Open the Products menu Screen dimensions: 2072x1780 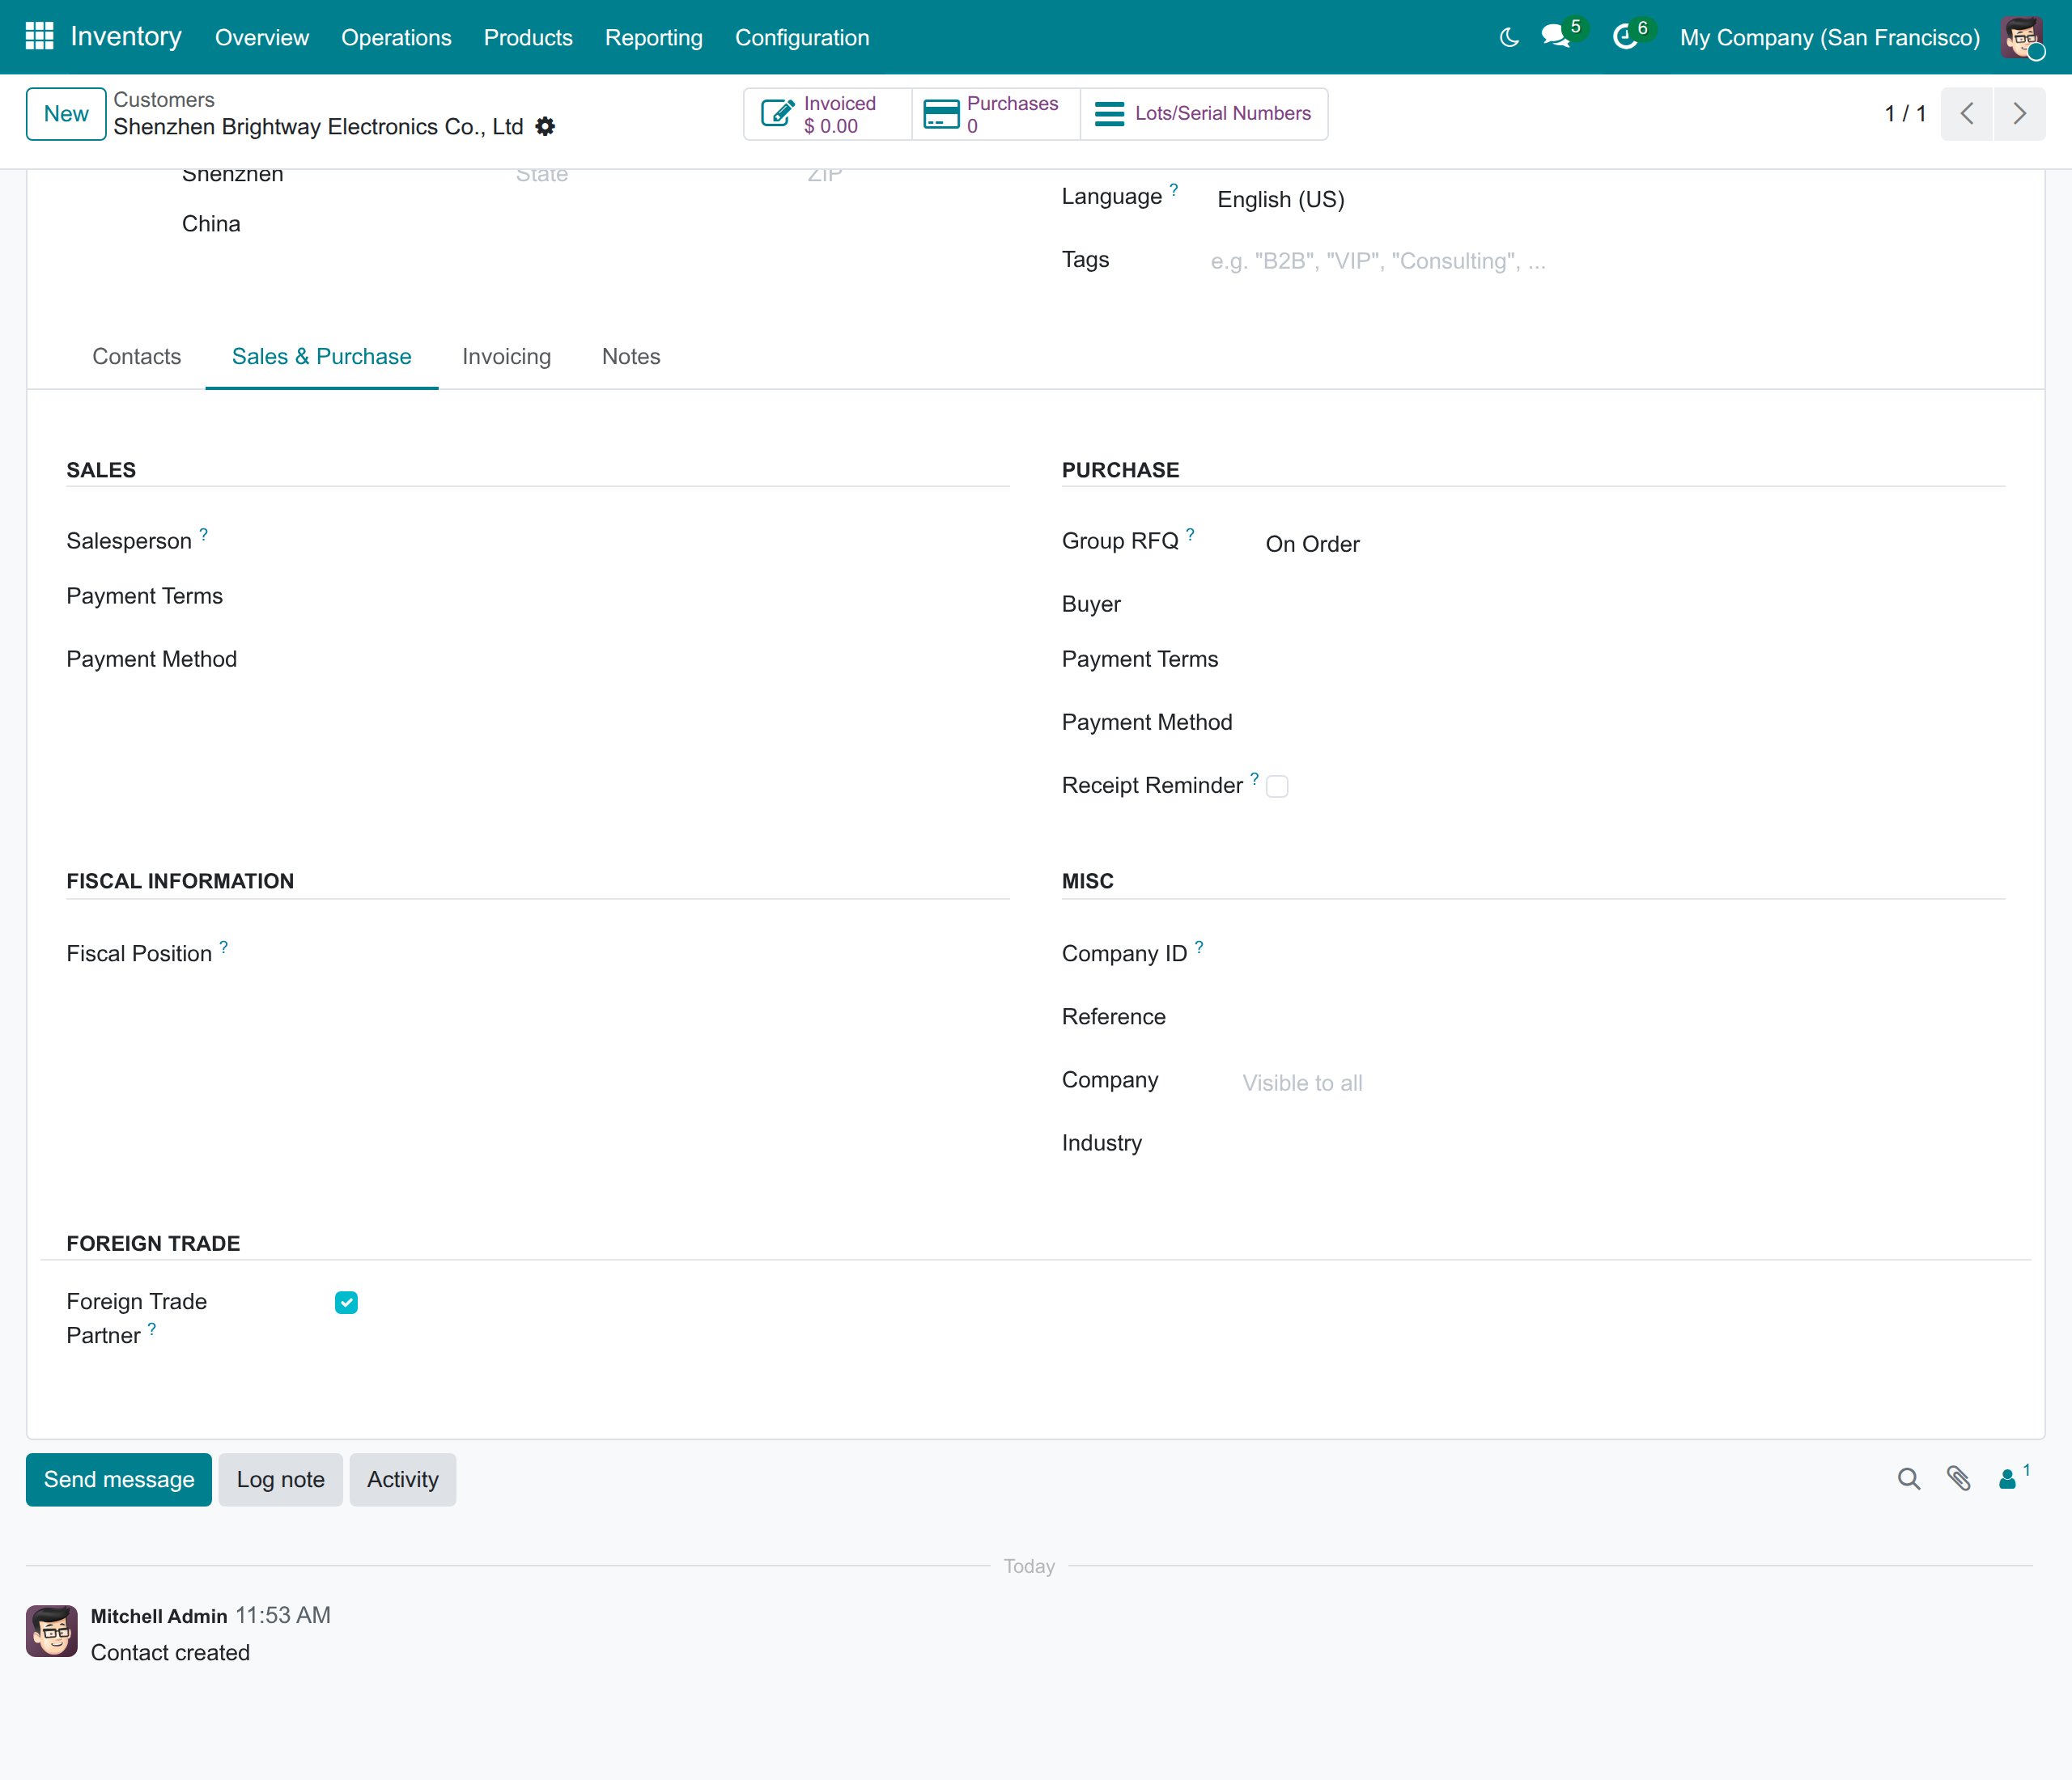click(x=528, y=38)
